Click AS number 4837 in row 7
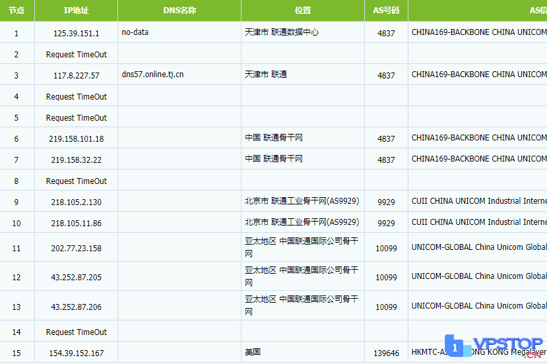The image size is (547, 364). pos(386,160)
